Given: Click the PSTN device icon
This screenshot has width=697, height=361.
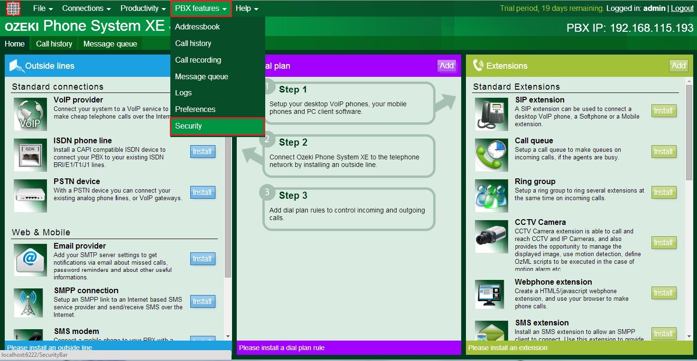Looking at the screenshot, I should tap(30, 195).
